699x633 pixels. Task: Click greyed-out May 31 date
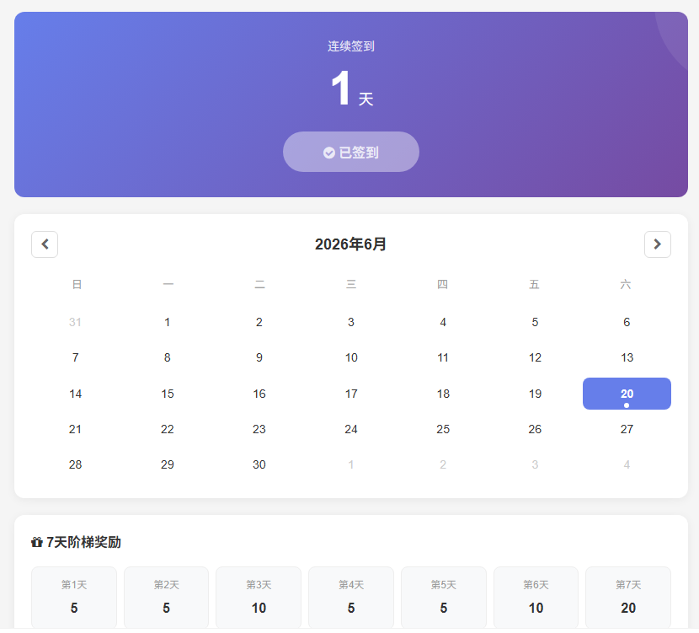coord(75,322)
